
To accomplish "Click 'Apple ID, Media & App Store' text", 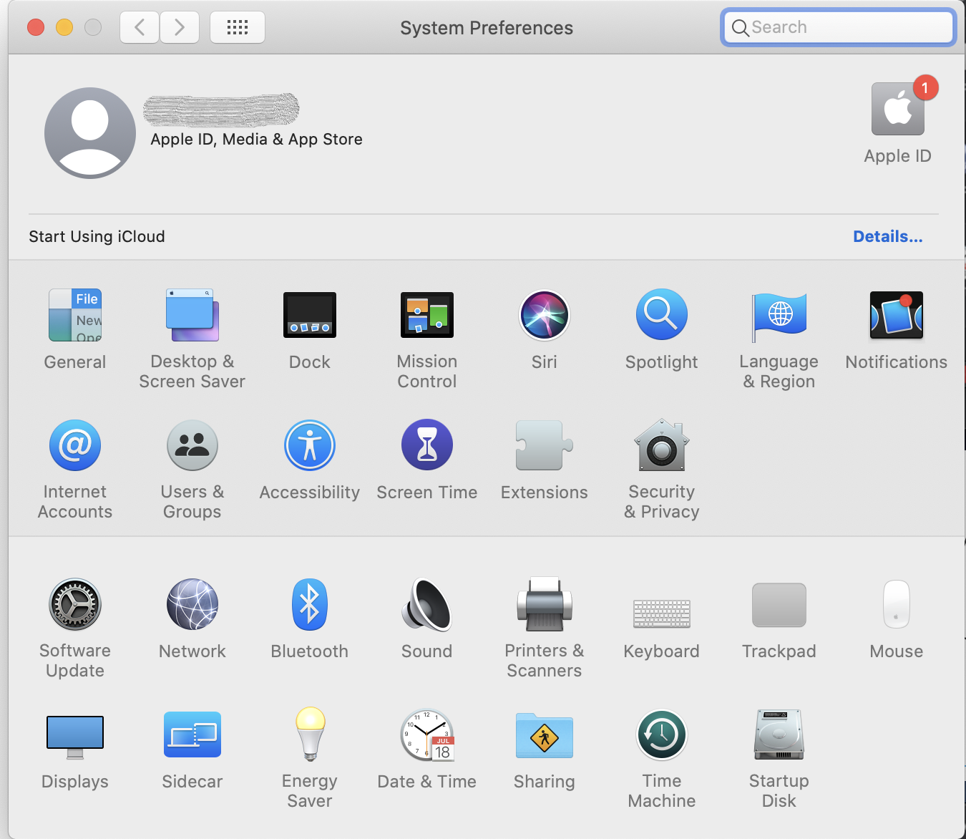I will 256,140.
